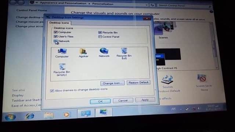This screenshot has width=235, height=132.
Task: Select the Computer icon in the preview list
Action: point(62,53)
